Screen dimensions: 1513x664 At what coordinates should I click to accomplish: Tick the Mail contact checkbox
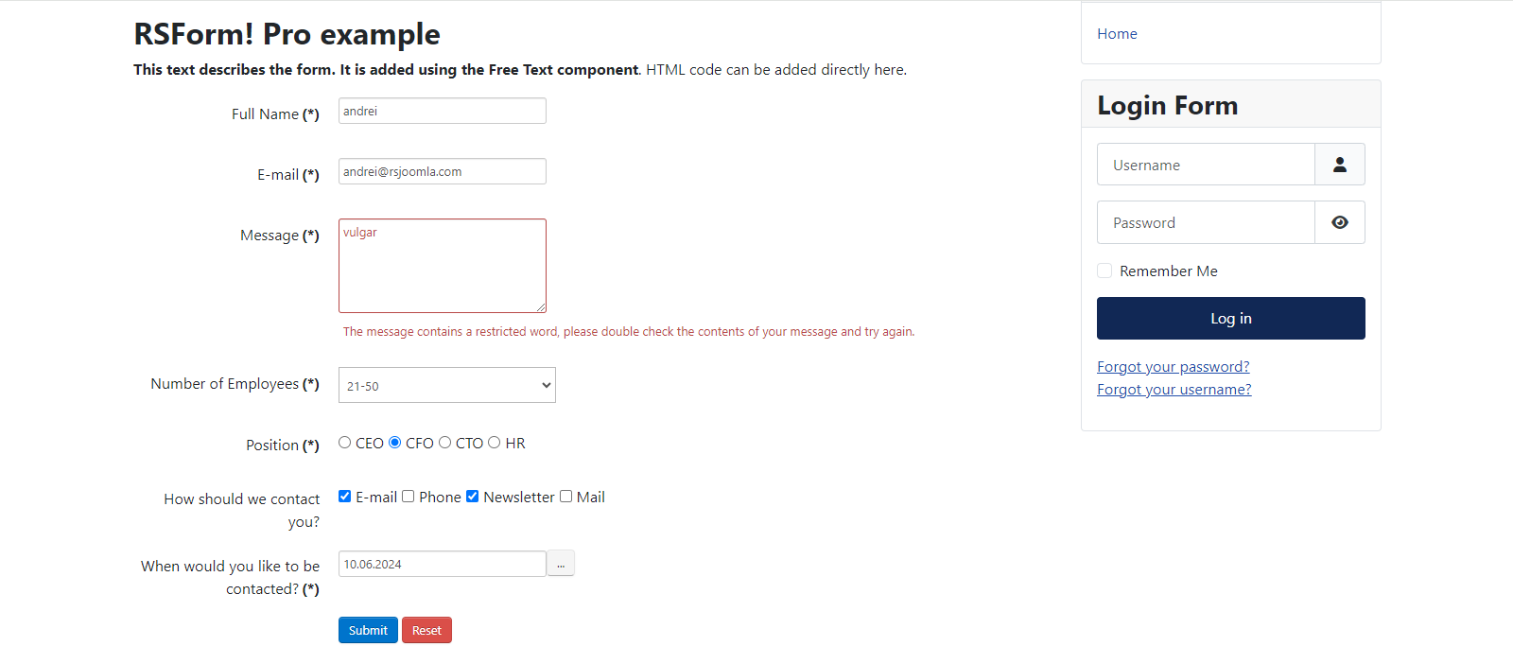click(565, 497)
